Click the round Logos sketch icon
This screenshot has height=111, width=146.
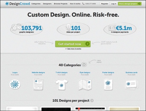15,84
